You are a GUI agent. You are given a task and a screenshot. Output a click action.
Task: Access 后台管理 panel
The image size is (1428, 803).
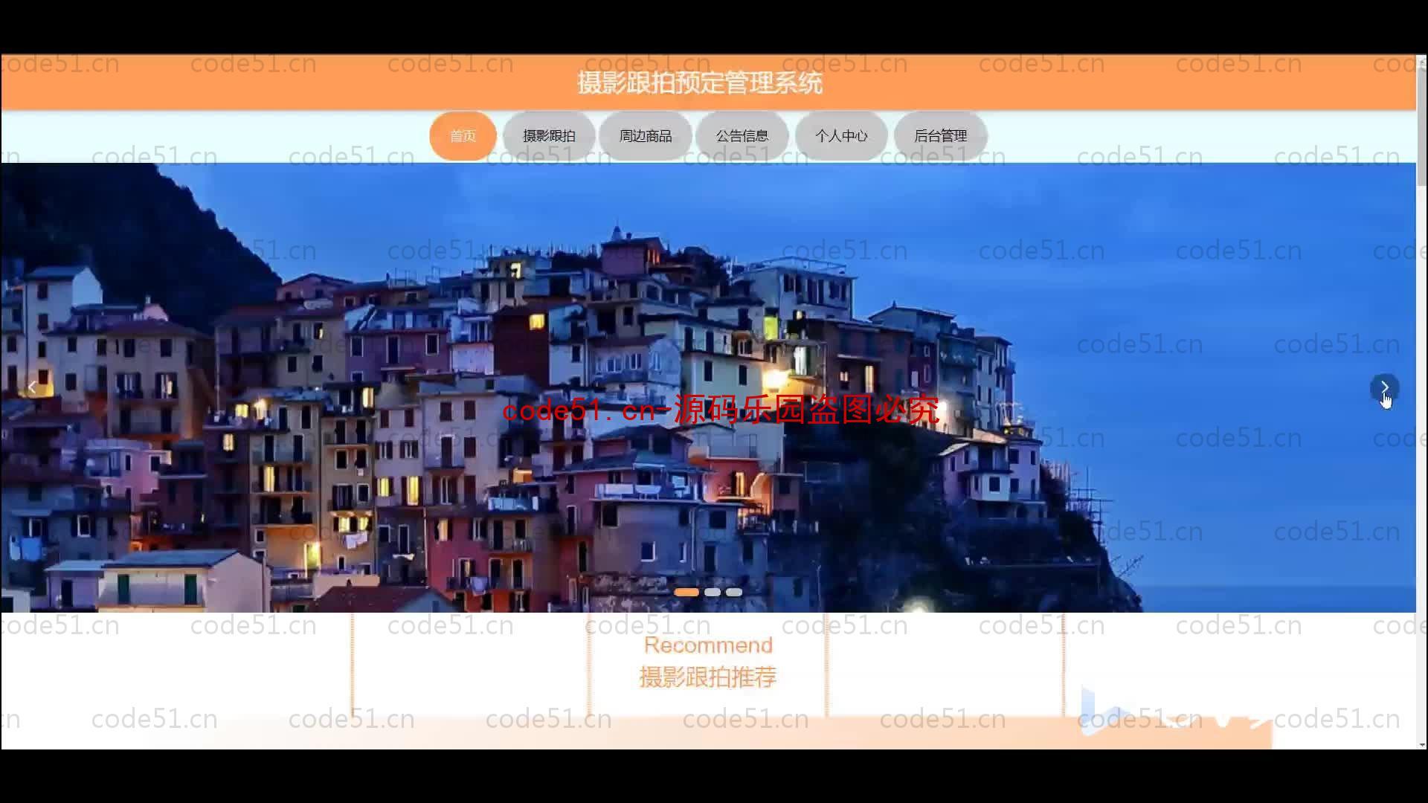click(x=939, y=135)
